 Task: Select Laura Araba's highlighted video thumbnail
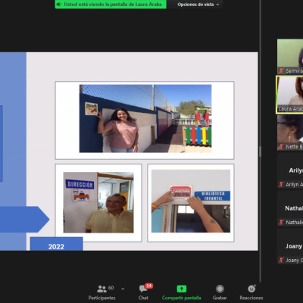click(x=290, y=94)
